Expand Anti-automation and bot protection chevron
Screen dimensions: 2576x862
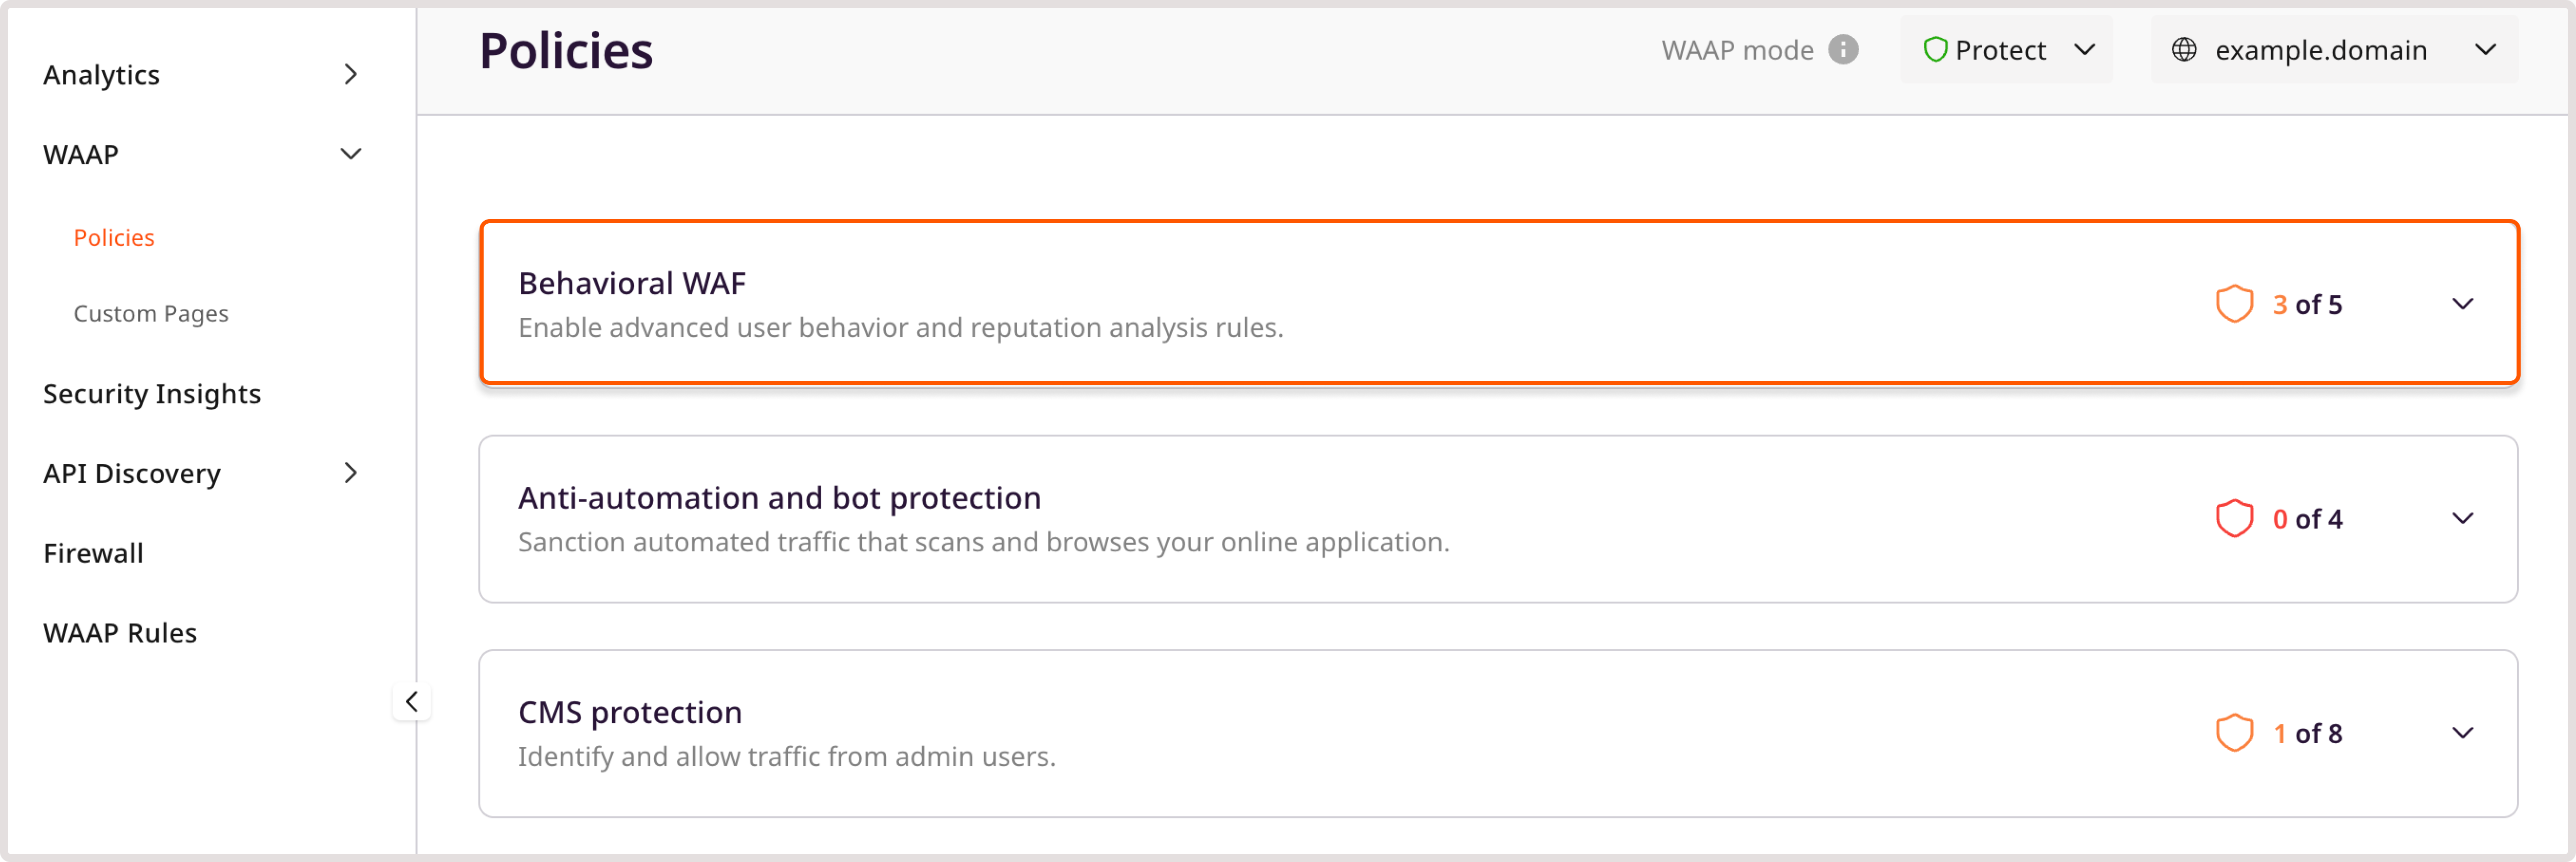(2462, 519)
